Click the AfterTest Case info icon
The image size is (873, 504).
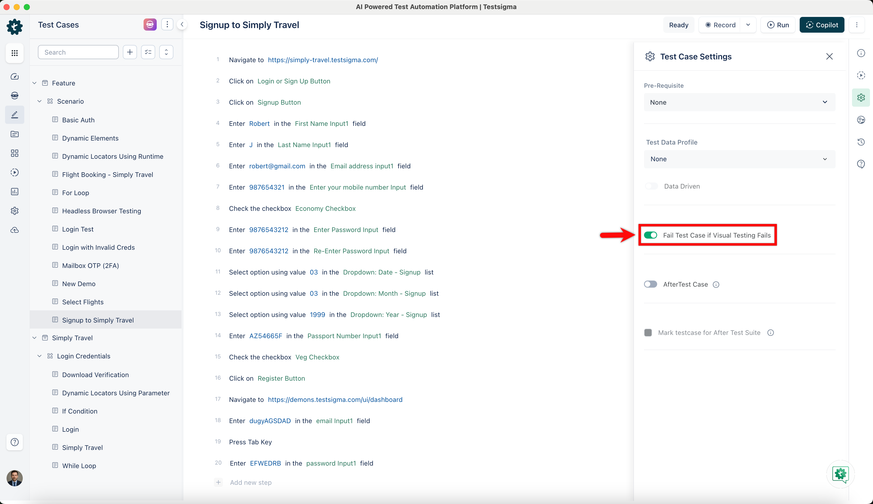click(716, 285)
